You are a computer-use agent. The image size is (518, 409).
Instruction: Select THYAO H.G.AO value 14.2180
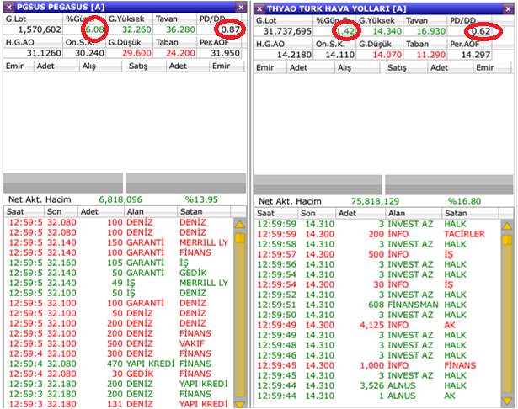click(x=294, y=55)
